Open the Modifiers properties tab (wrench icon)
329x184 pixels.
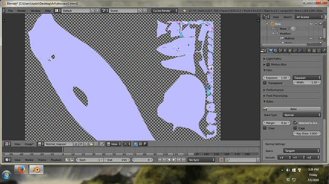[299, 51]
